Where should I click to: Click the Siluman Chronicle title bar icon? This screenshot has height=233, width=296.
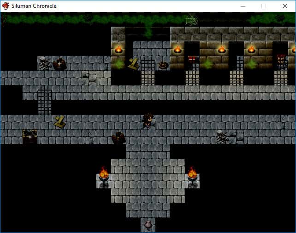[x=6, y=6]
